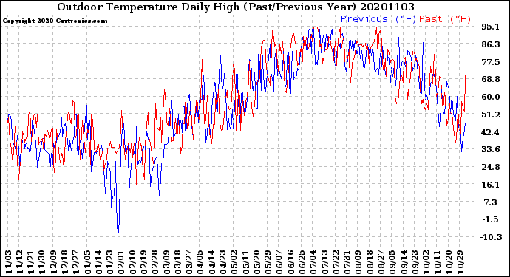The width and height of the screenshot is (510, 277).
Task: Click the 10/02 x-axis date label
Action: (426, 262)
